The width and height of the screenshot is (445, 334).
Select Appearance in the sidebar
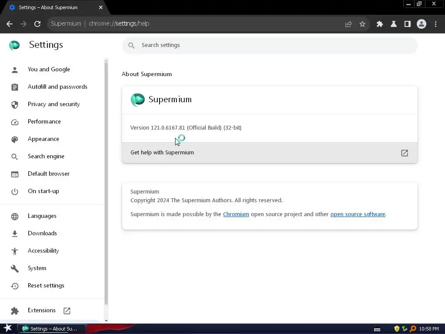[43, 139]
